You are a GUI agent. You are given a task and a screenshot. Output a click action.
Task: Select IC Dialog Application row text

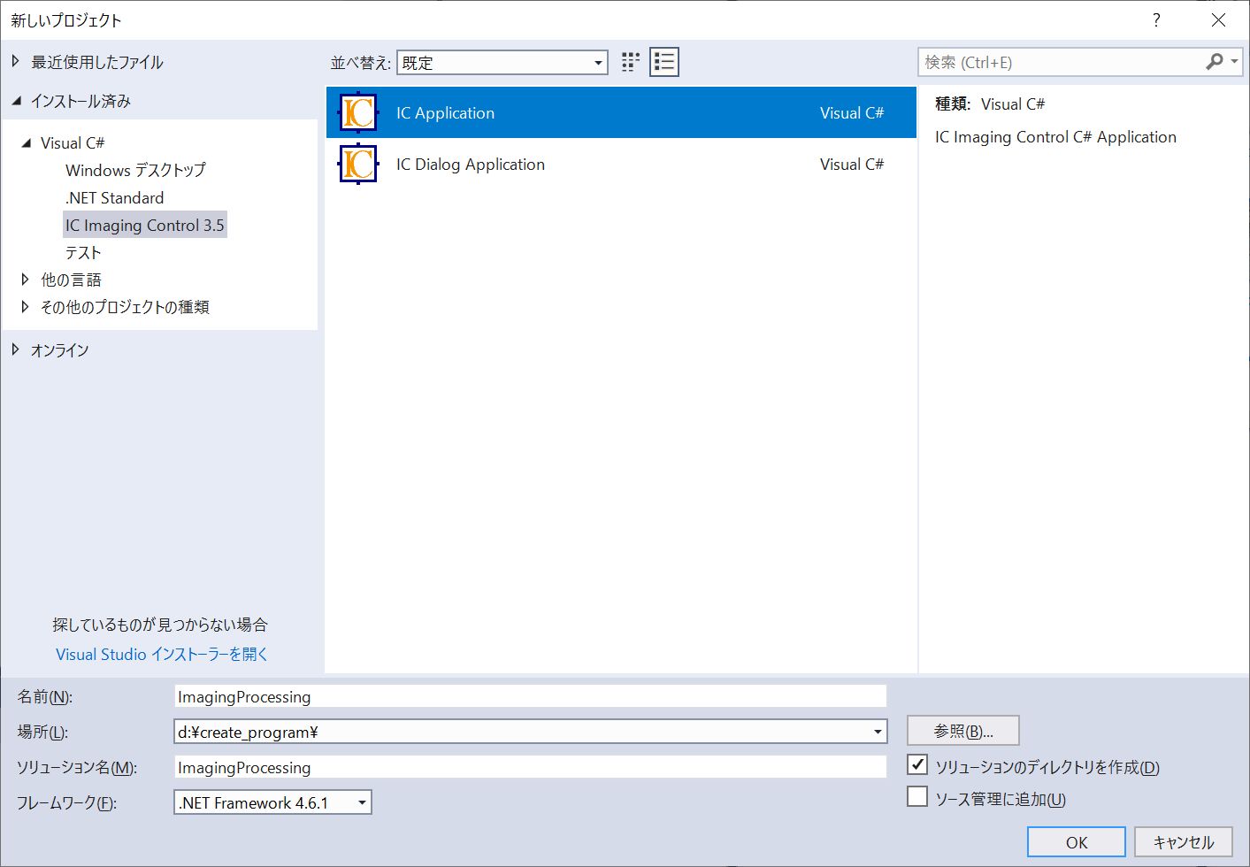tap(471, 165)
